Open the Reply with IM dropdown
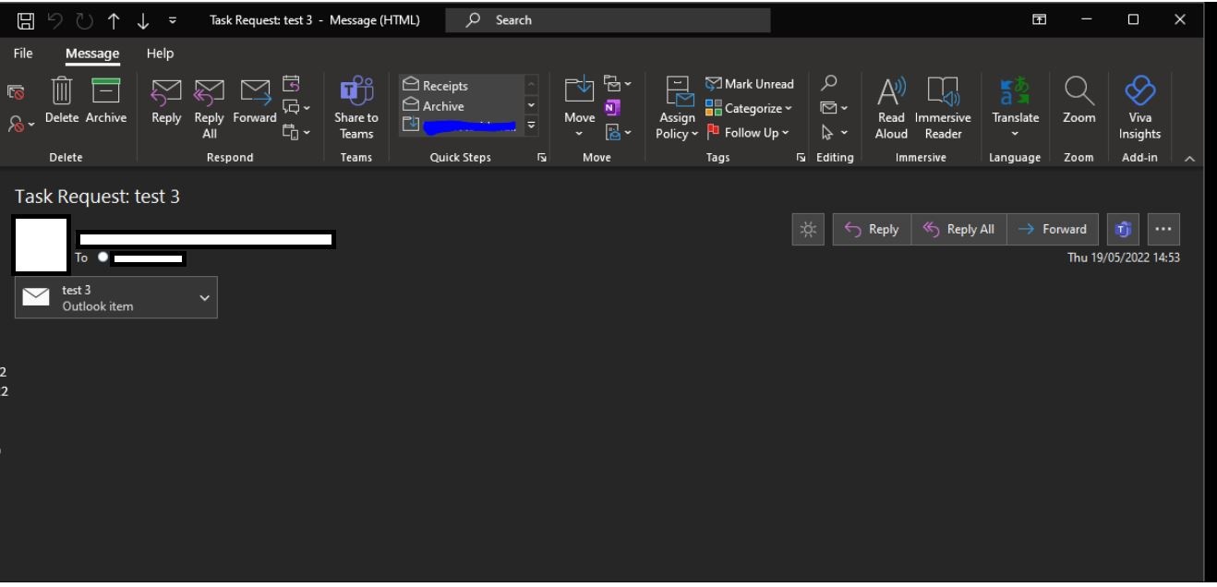1217x587 pixels. [296, 108]
